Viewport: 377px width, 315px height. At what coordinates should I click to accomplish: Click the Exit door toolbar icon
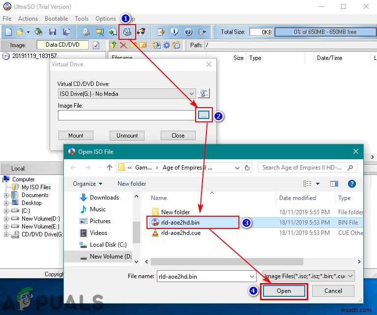coord(202,32)
